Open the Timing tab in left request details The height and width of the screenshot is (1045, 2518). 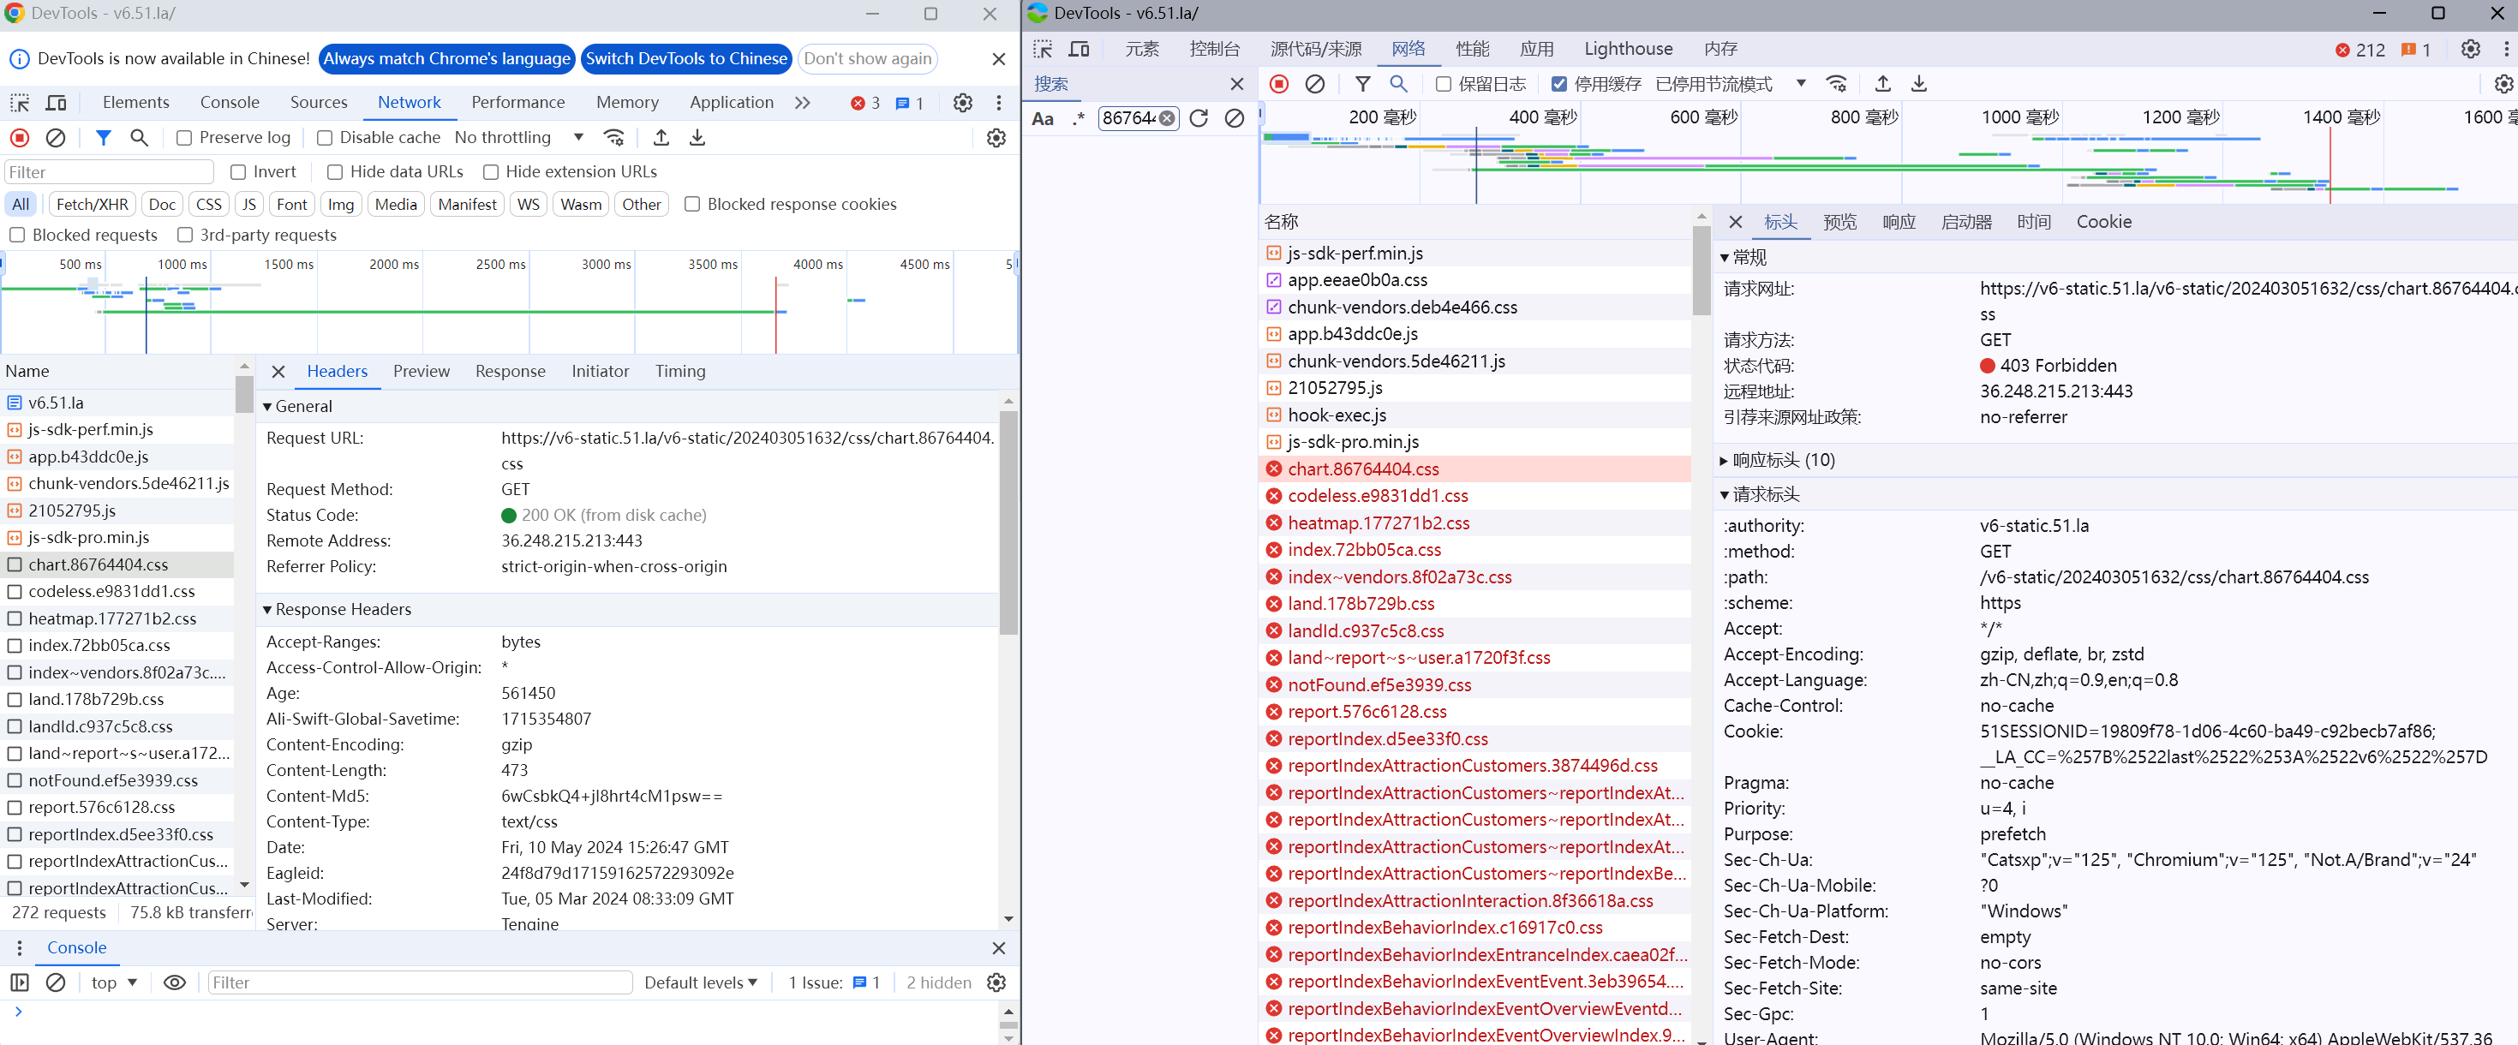point(680,372)
